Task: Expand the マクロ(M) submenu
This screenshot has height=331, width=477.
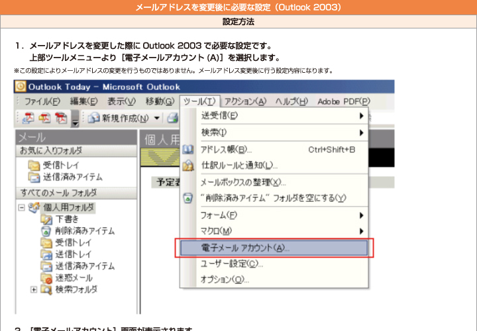Action: point(274,231)
